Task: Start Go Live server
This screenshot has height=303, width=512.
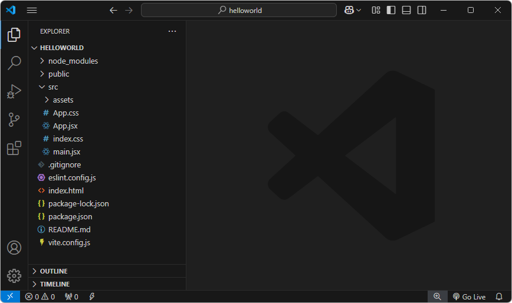Action: tap(469, 297)
